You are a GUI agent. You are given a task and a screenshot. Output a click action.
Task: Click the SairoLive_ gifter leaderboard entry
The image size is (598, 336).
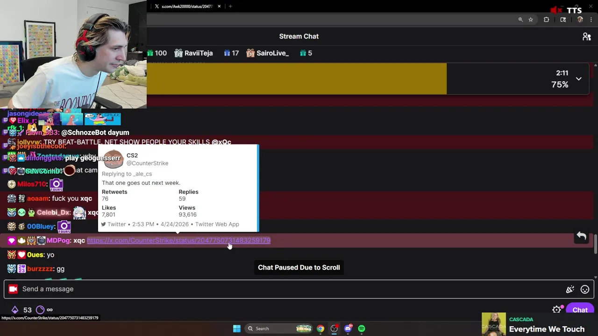pos(268,53)
